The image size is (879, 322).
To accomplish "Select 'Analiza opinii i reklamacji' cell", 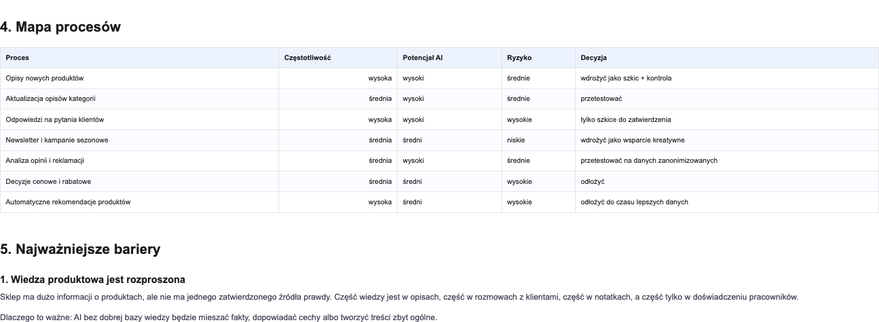I will pyautogui.click(x=139, y=160).
